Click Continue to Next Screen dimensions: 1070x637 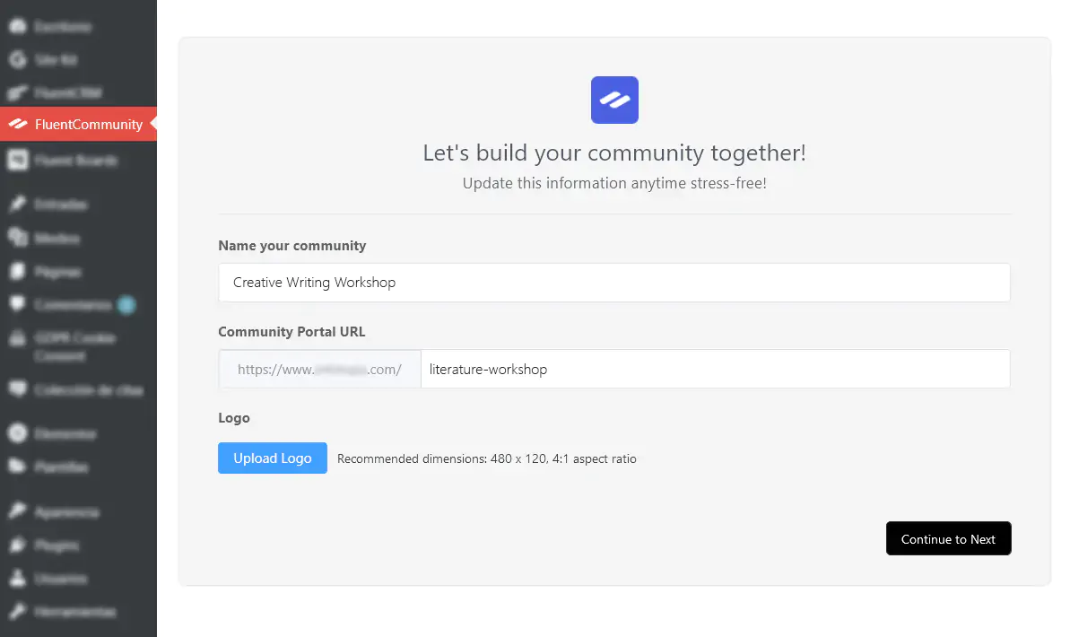pos(948,538)
